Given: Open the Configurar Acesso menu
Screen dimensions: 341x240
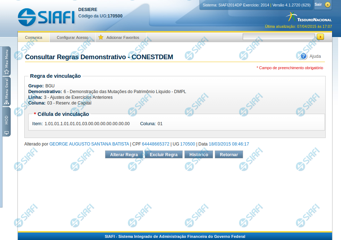Looking at the screenshot, I should (x=73, y=37).
